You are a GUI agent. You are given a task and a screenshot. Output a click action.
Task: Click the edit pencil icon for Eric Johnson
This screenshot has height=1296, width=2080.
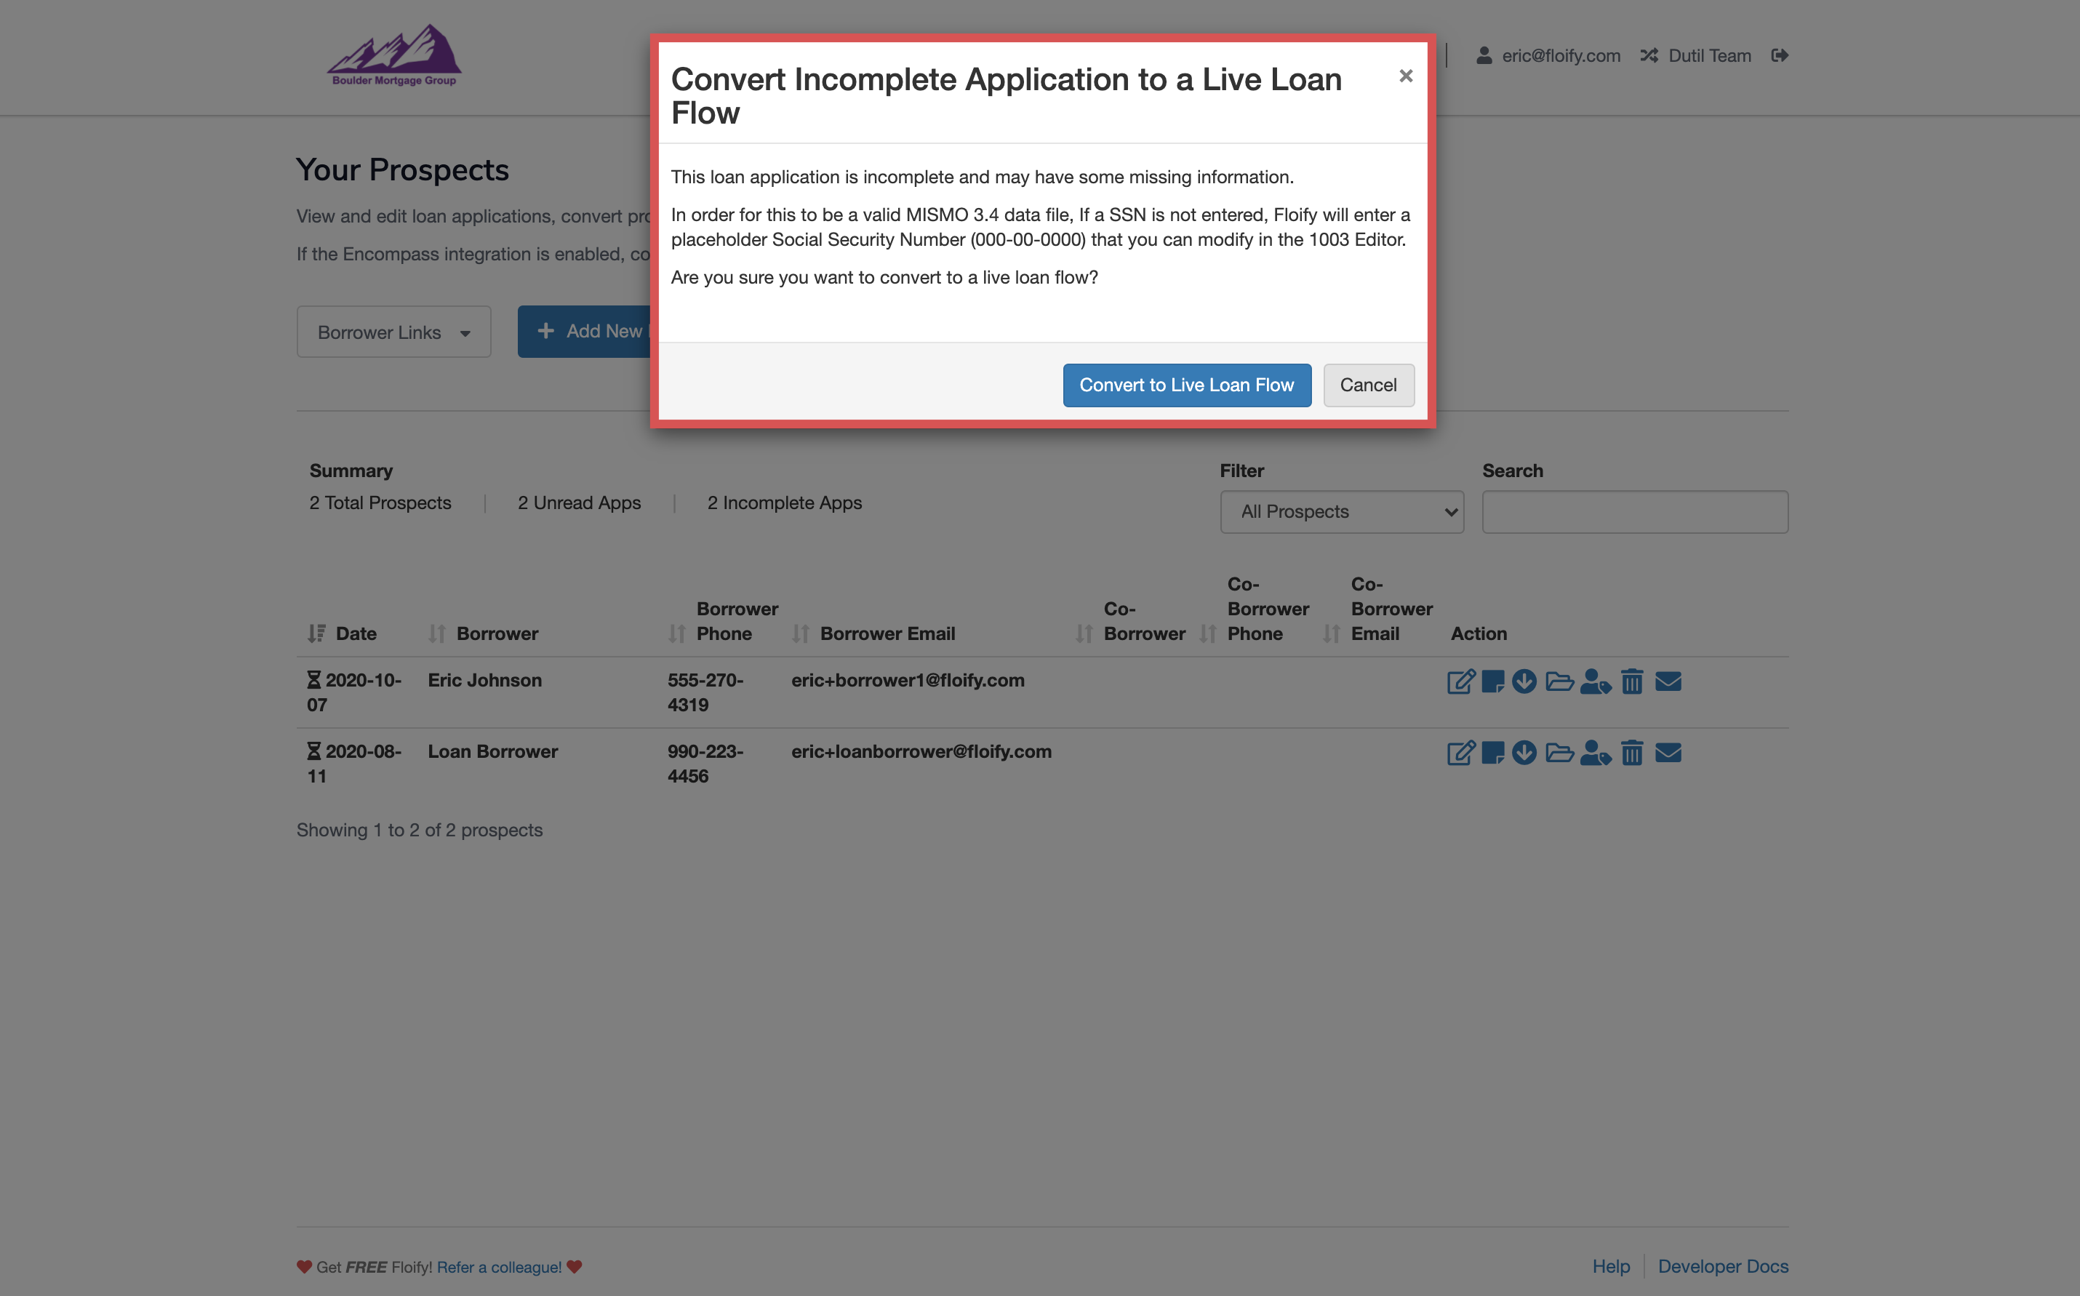[1460, 681]
